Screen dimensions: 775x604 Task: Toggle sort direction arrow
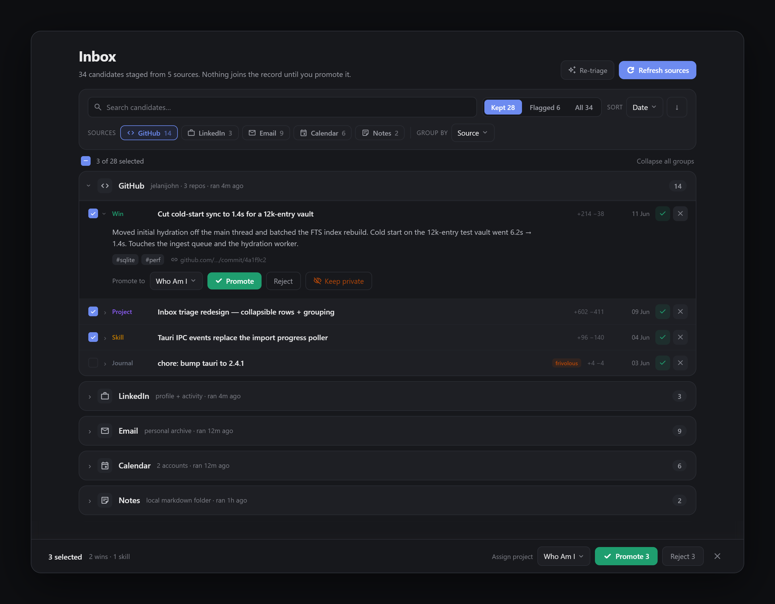coord(677,107)
